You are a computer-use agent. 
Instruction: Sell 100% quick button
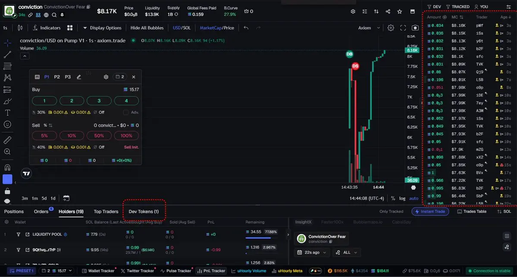point(126,136)
